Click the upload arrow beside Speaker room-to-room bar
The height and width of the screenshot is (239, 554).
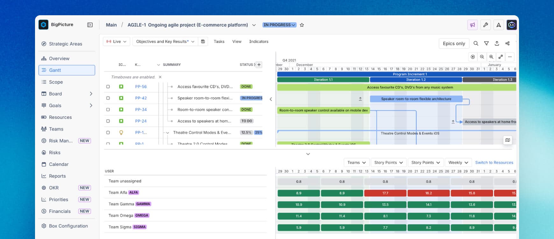click(360, 99)
